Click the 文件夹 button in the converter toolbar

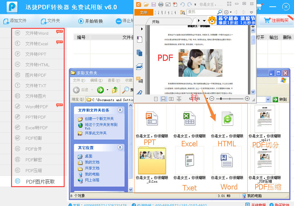51,21
